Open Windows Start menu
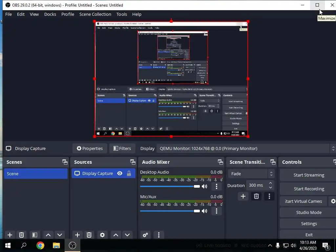Screen dimensions: 336x252 8,245
